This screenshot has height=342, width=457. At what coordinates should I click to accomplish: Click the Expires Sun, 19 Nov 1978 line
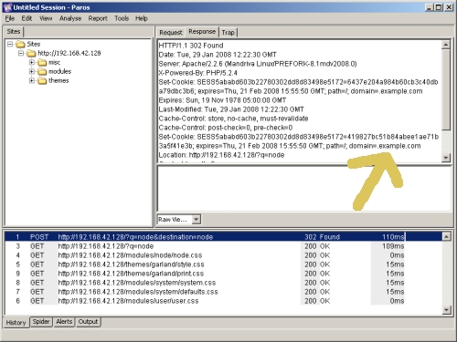pyautogui.click(x=222, y=100)
